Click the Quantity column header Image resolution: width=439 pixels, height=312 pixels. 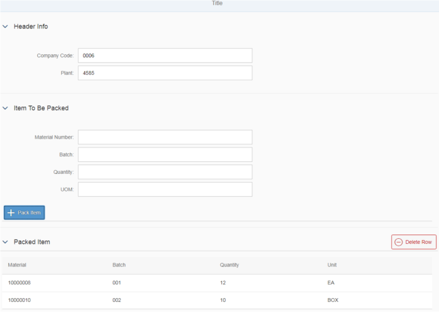click(x=230, y=265)
